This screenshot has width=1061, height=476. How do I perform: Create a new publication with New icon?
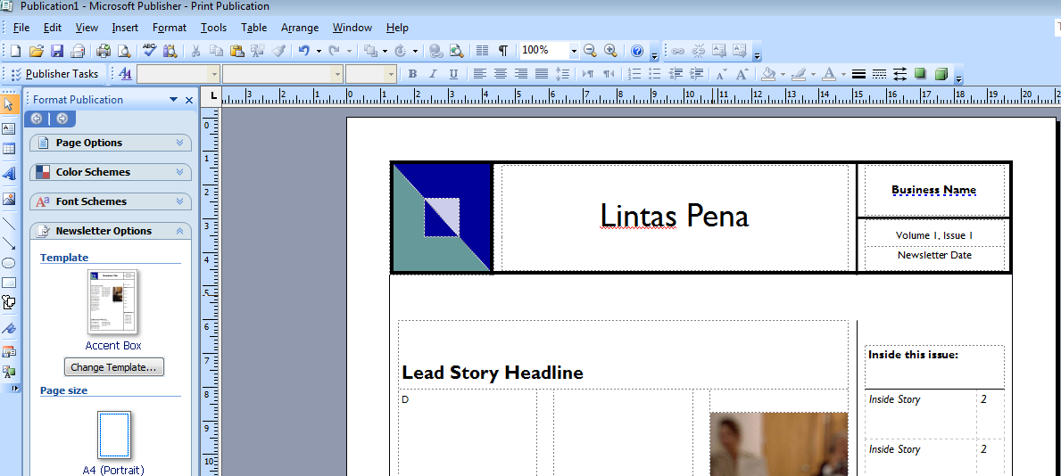[15, 51]
